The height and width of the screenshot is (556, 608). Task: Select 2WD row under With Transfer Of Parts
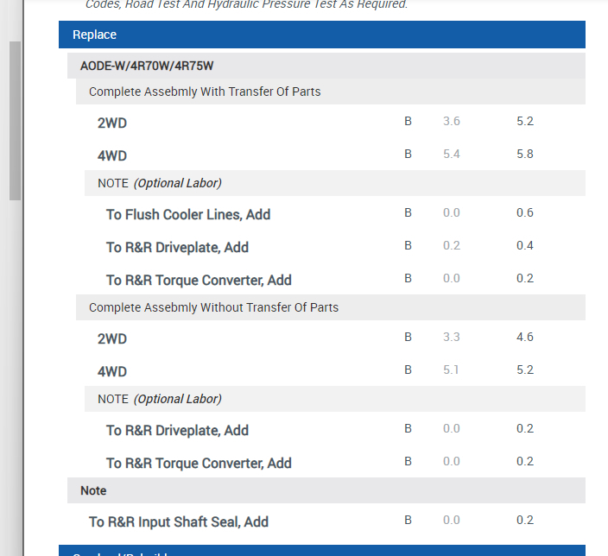[112, 123]
